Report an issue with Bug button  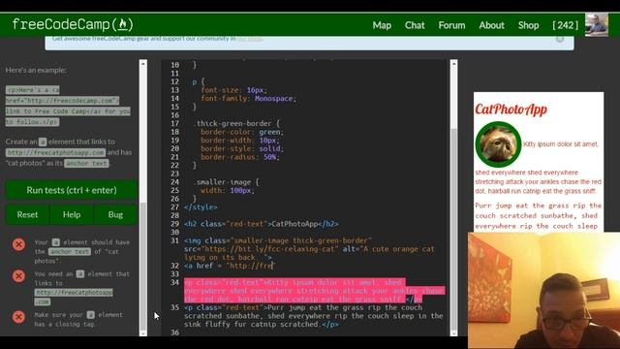[115, 214]
